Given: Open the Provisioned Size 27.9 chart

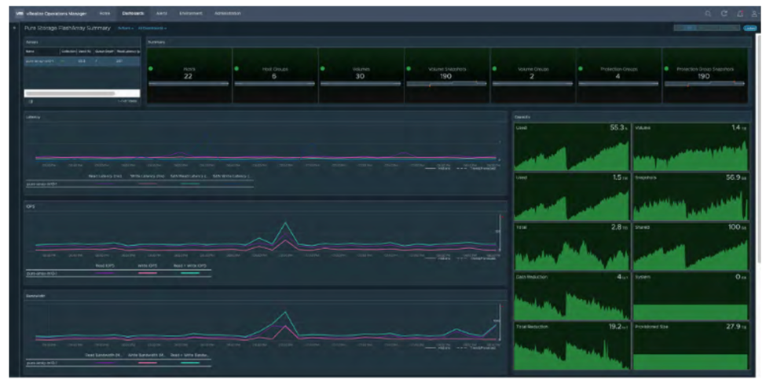Looking at the screenshot, I should click(x=691, y=346).
